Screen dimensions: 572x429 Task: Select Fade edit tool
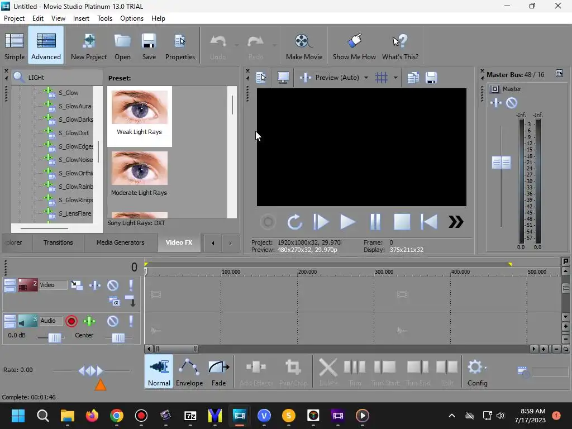point(218,371)
